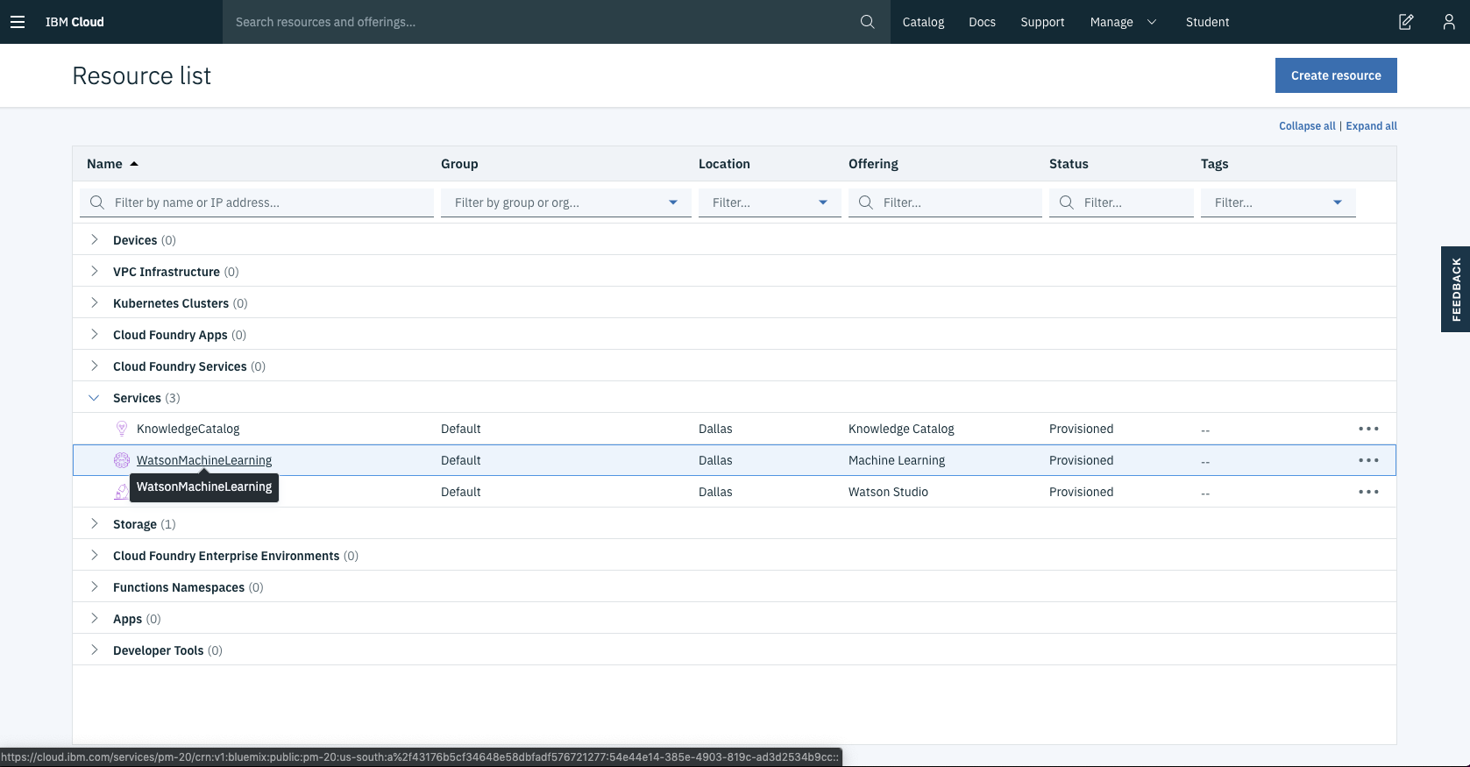Open Support in top navigation

coord(1042,22)
